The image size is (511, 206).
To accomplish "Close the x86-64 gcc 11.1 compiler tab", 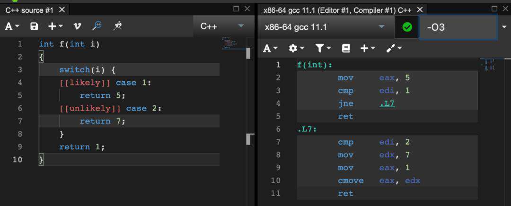I will (420, 10).
